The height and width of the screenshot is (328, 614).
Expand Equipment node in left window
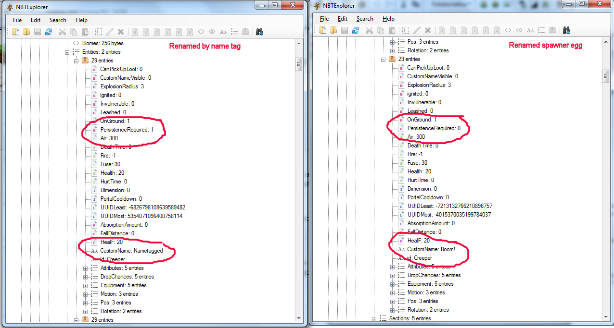point(85,285)
